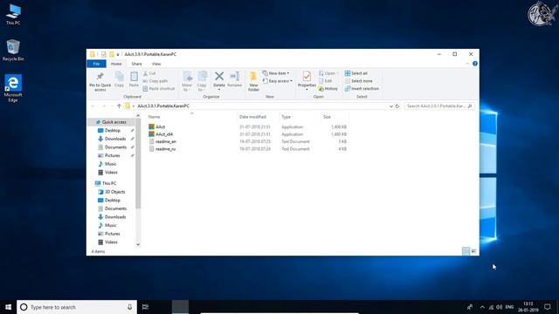
Task: Show hidden system tray icons
Action: pos(482,307)
